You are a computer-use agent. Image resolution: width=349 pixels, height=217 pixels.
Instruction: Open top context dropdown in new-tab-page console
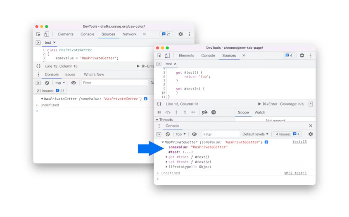click(x=181, y=134)
